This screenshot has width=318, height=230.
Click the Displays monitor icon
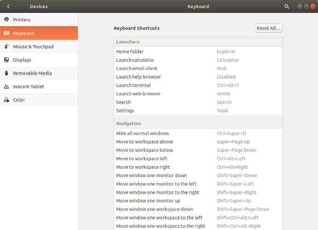[6, 60]
